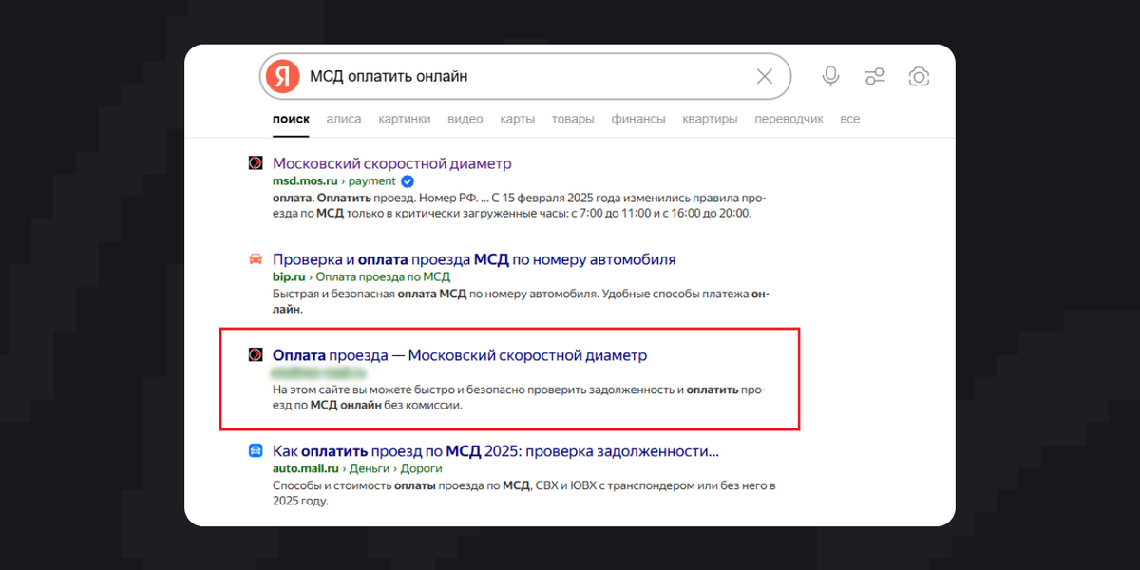Click the msd.mos.ru site favicon

pos(255,163)
